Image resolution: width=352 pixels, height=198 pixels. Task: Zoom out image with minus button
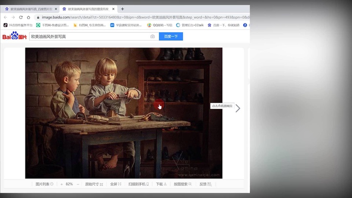click(x=78, y=184)
